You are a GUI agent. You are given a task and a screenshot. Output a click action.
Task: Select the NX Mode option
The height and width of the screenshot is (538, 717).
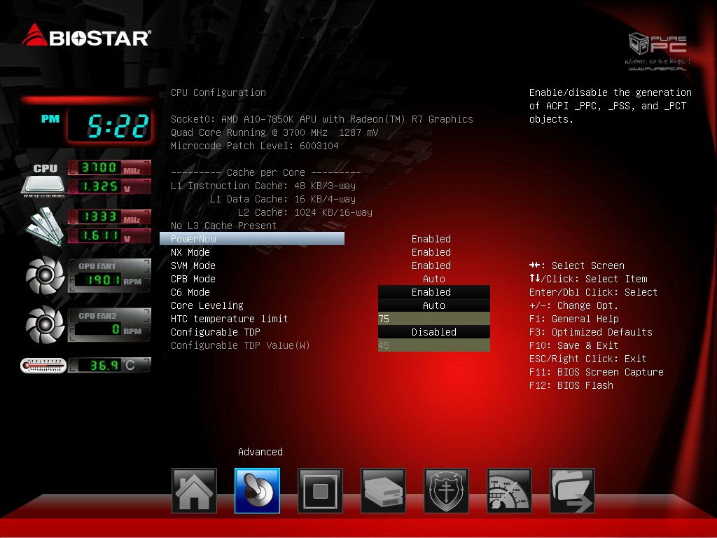point(190,252)
